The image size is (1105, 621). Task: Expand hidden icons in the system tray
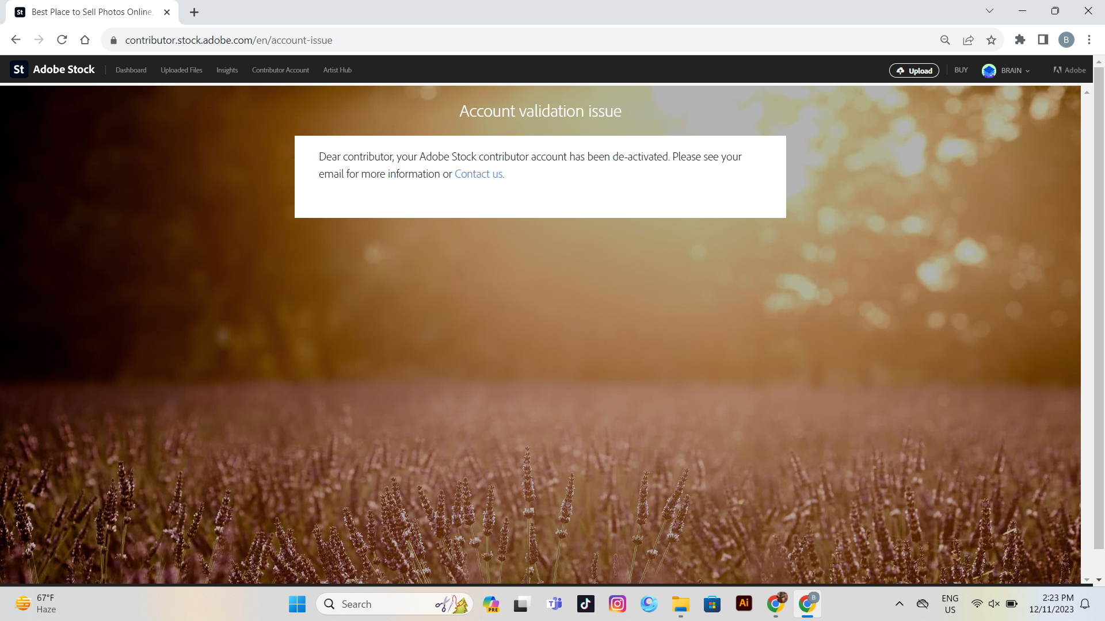(x=900, y=604)
